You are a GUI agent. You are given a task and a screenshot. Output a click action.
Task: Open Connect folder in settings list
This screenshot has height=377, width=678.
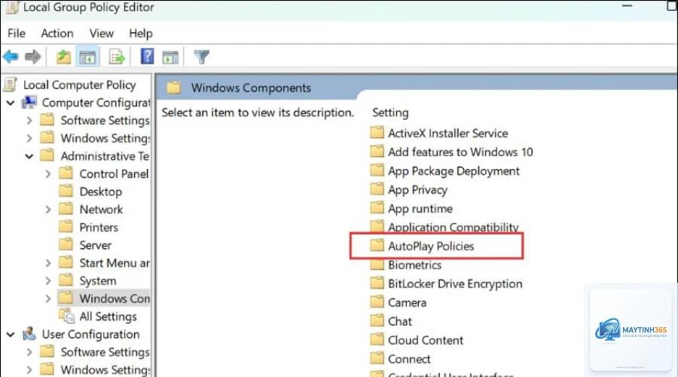(409, 359)
